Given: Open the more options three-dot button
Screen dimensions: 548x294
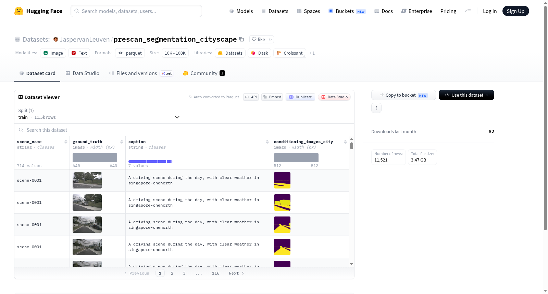Looking at the screenshot, I should coord(376,108).
